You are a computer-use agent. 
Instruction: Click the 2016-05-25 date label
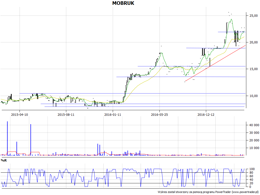pyautogui.click(x=159, y=115)
